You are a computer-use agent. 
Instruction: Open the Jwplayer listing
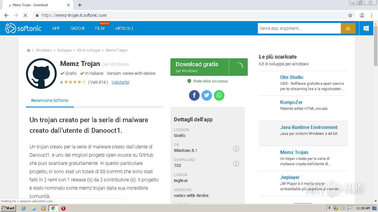pyautogui.click(x=290, y=177)
